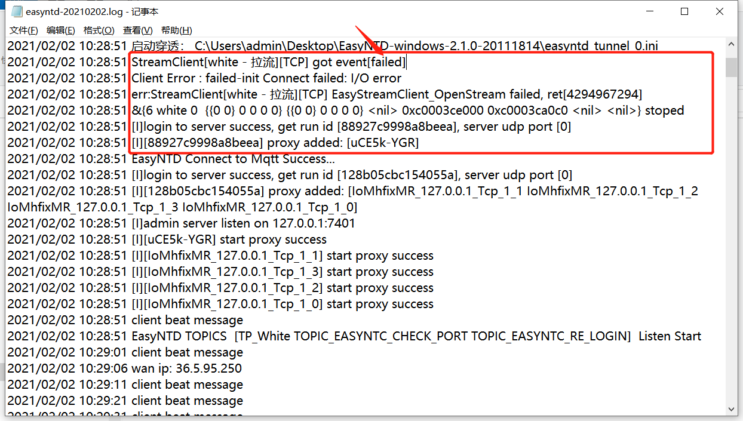The image size is (743, 421).
Task: Open the 编辑(E) menu
Action: click(x=61, y=30)
